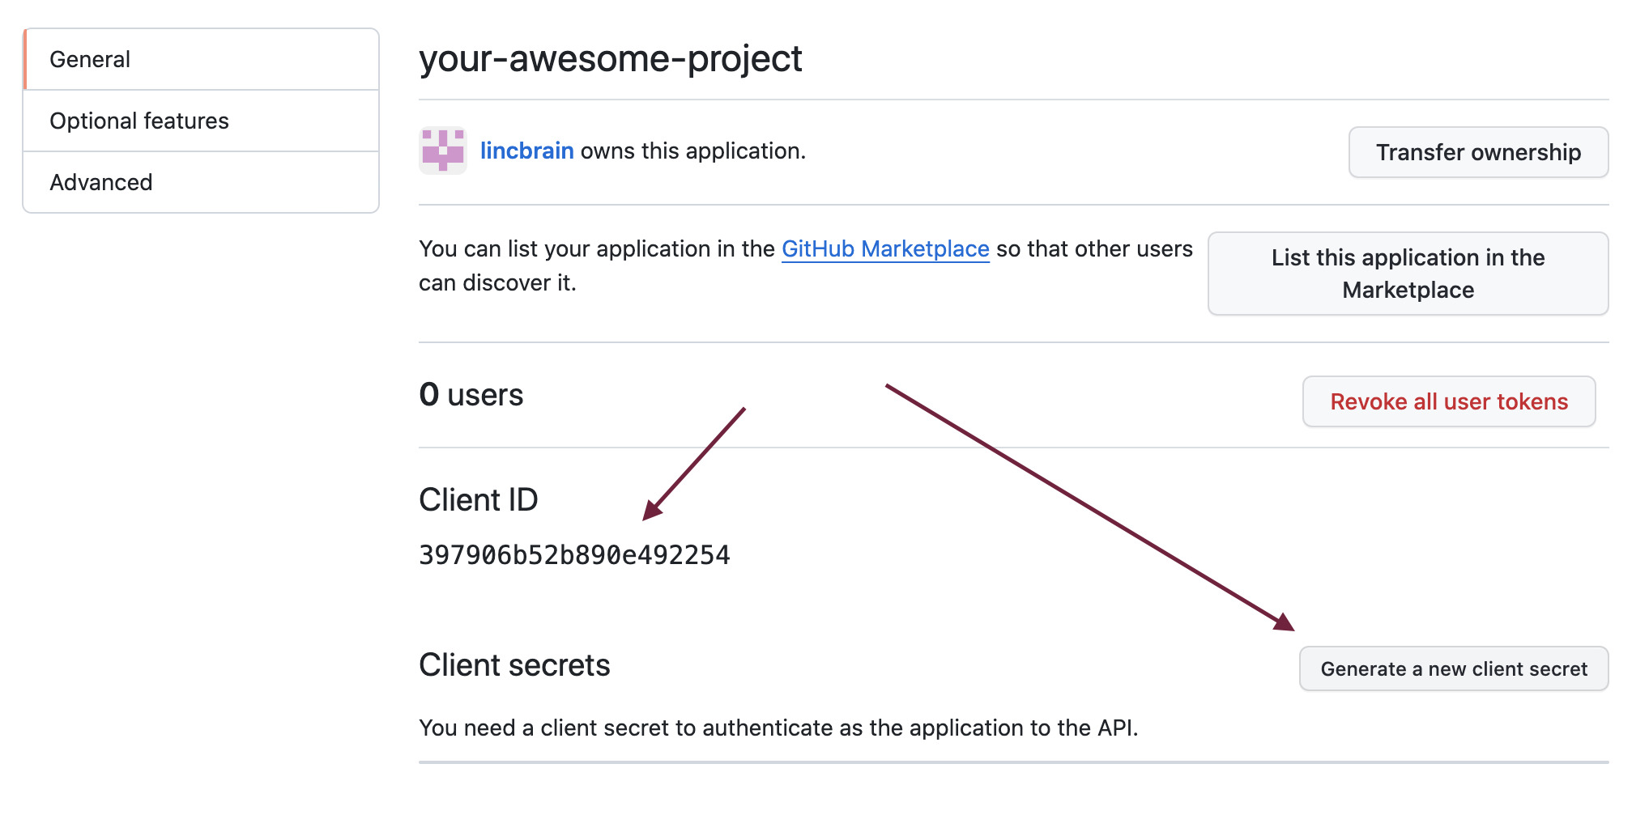Follow the GitHub Marketplace link
The width and height of the screenshot is (1649, 819).
coord(884,249)
